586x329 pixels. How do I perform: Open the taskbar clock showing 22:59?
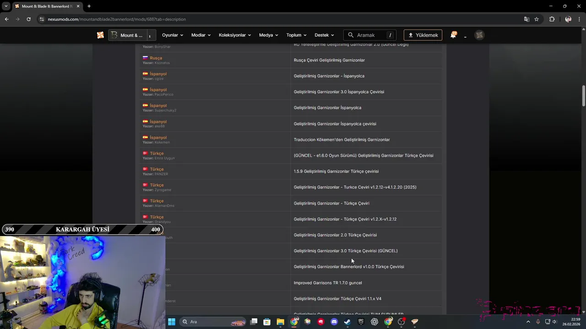click(571, 322)
